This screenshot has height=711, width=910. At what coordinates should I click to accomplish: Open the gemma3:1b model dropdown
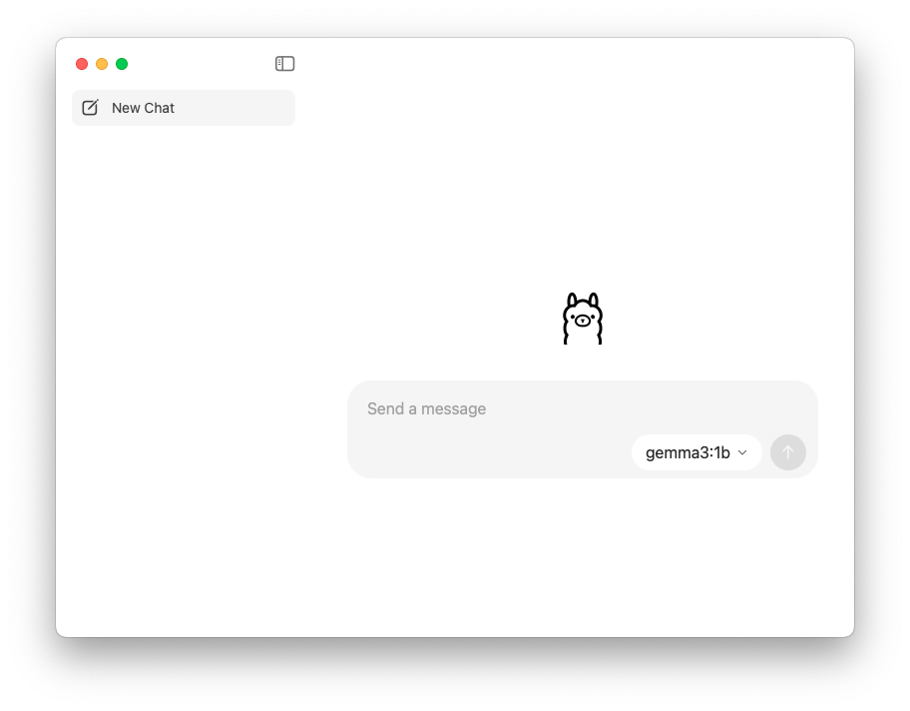696,452
